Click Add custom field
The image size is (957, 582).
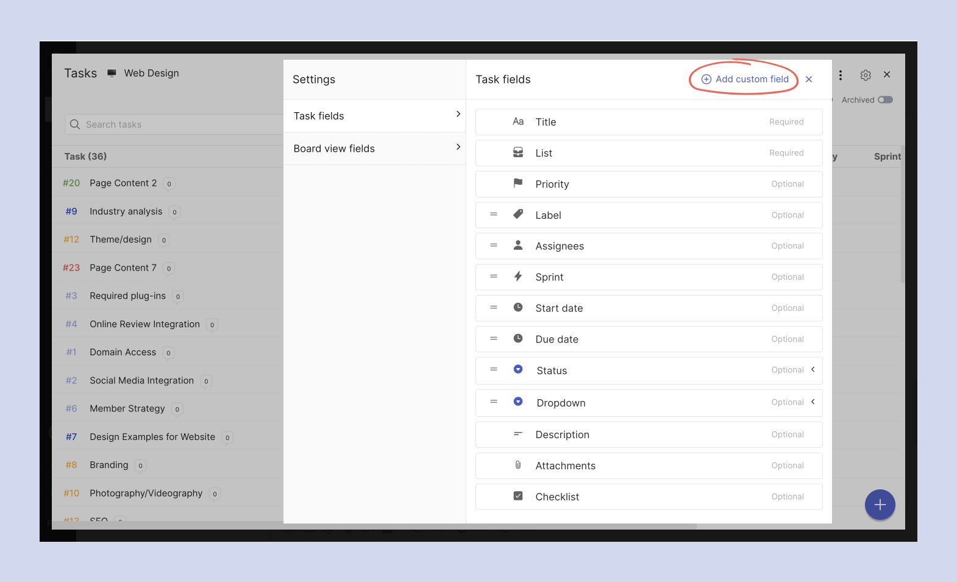click(x=745, y=79)
